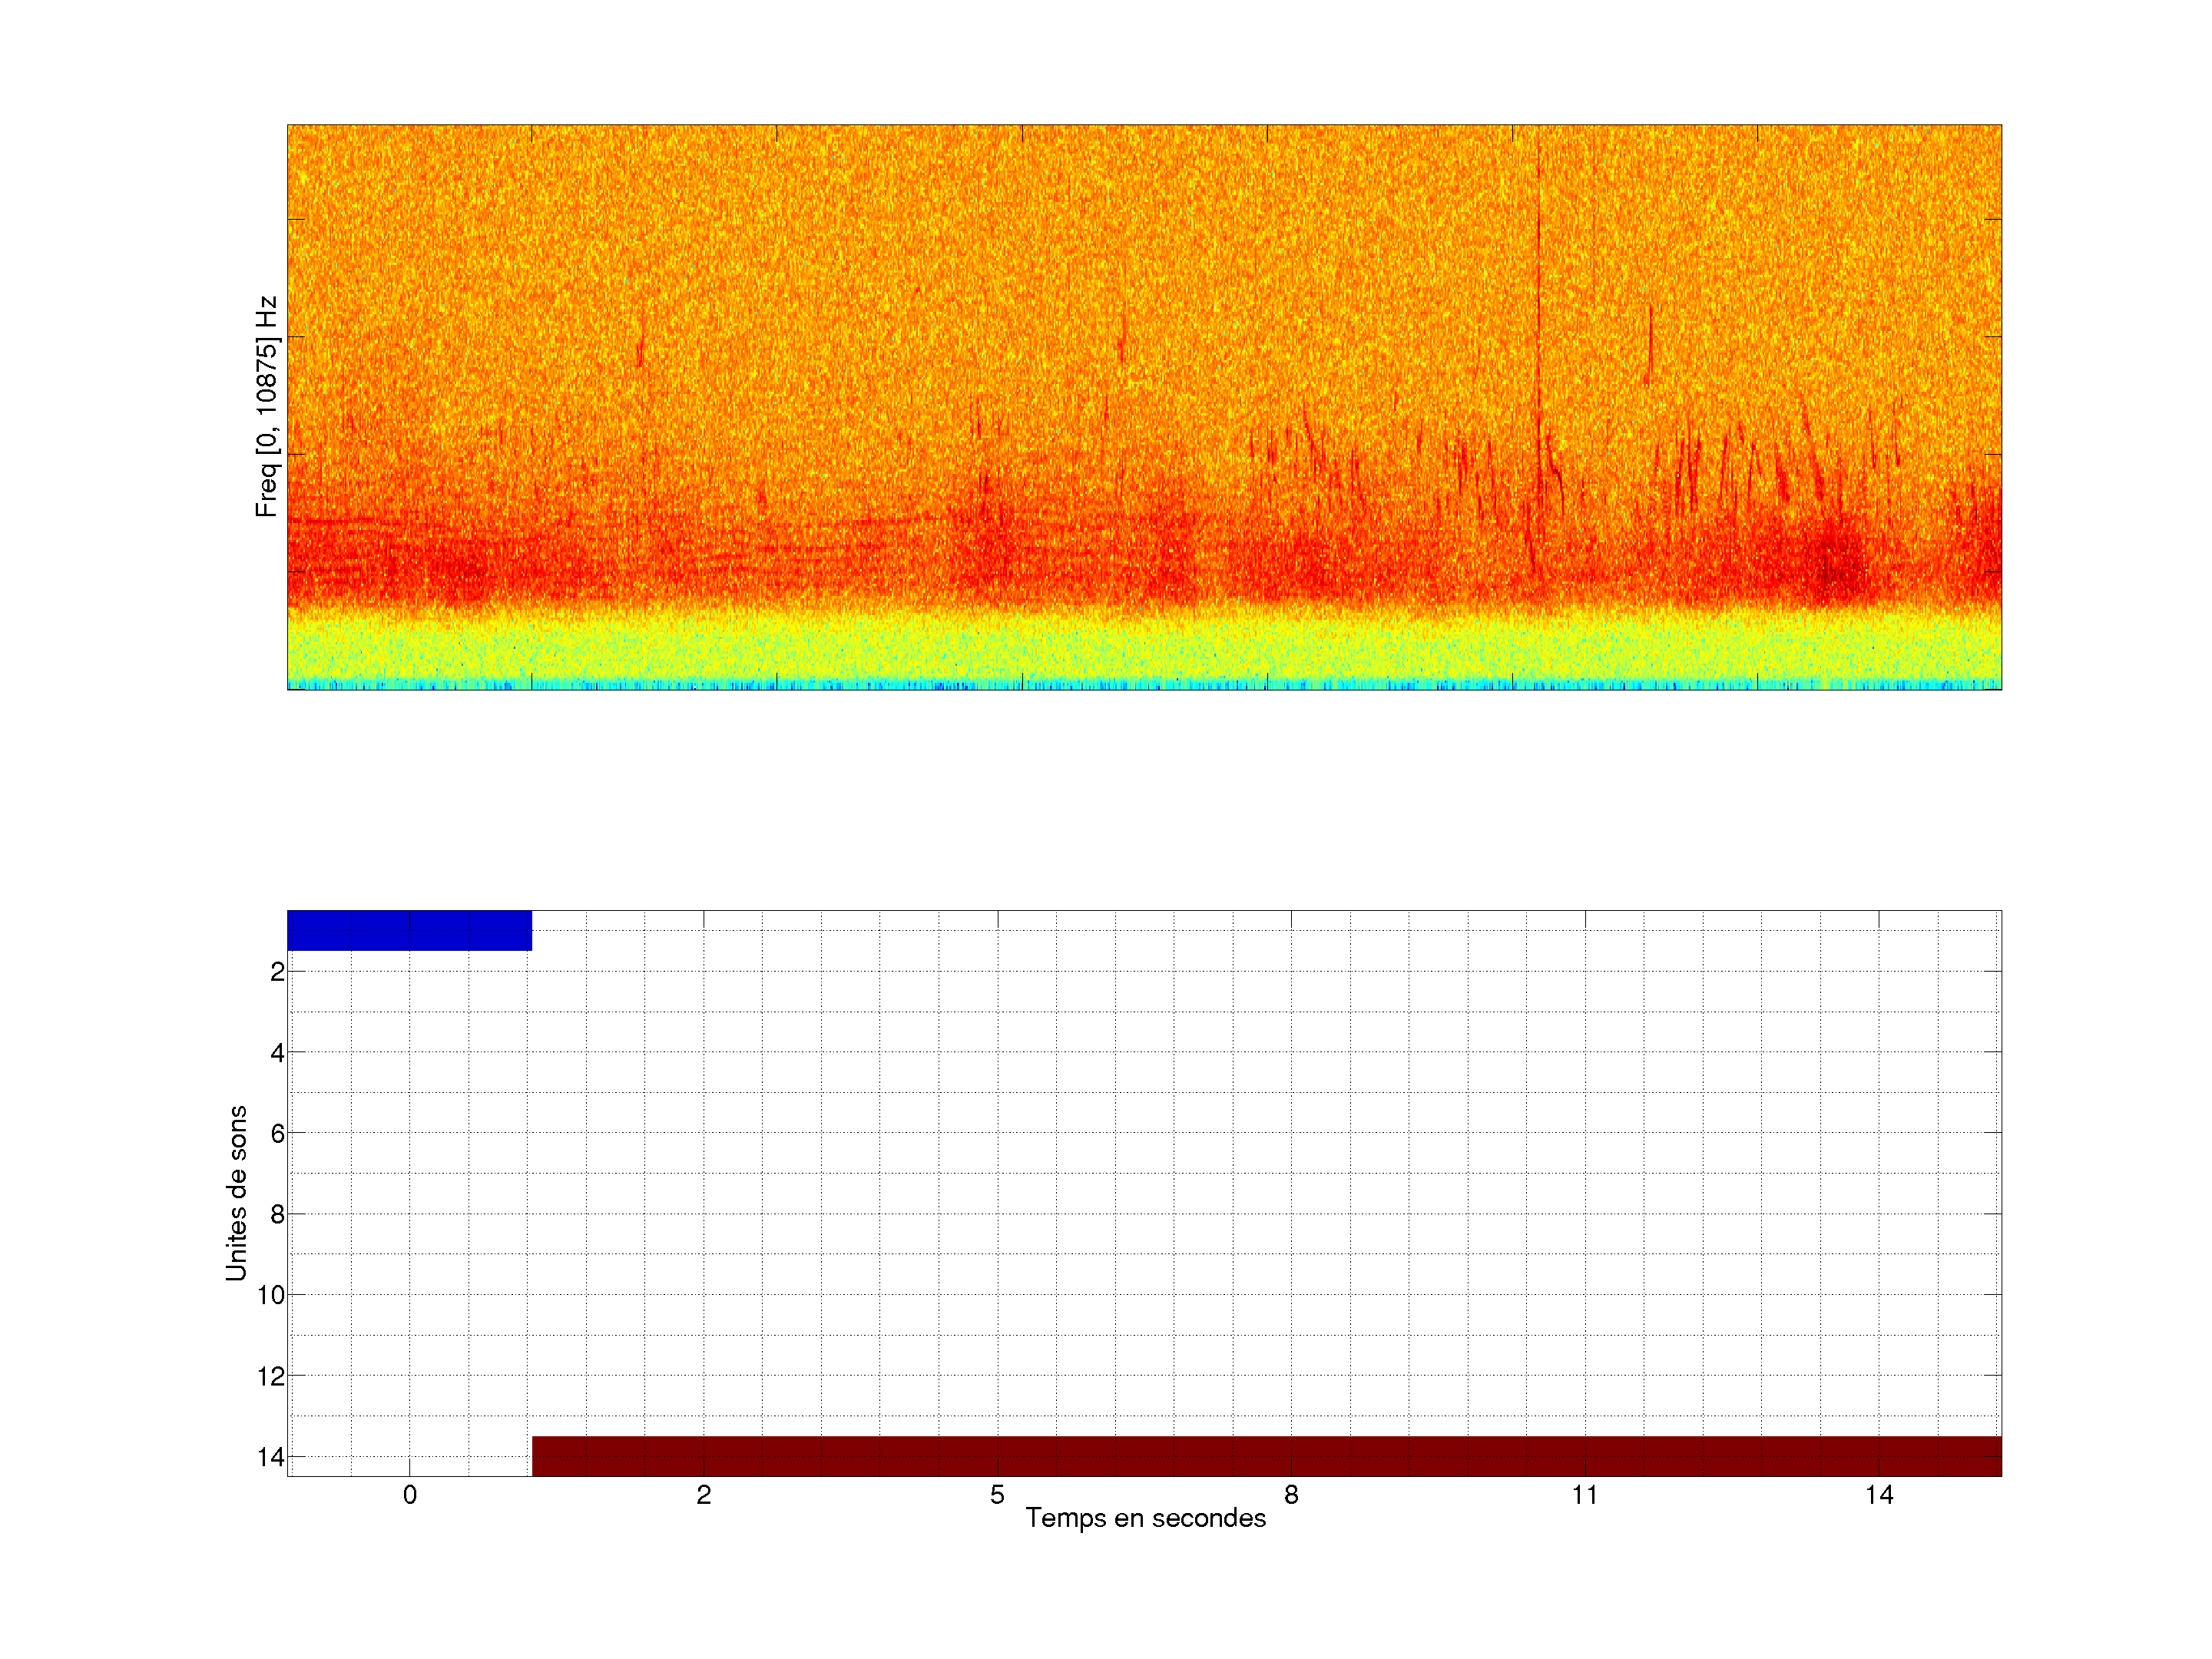Click the y-axis tick label 6
The height and width of the screenshot is (1659, 2212).
(x=277, y=1134)
